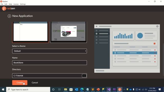Screen dimensions: 164x92
Task: Click the OneDrive cloud tray icon
Action: pyautogui.click(x=130, y=89)
